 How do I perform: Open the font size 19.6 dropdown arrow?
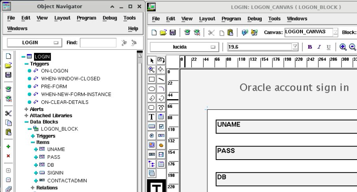click(x=295, y=47)
